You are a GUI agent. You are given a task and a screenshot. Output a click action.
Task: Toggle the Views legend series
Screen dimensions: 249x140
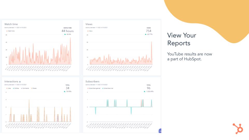(x=90, y=31)
